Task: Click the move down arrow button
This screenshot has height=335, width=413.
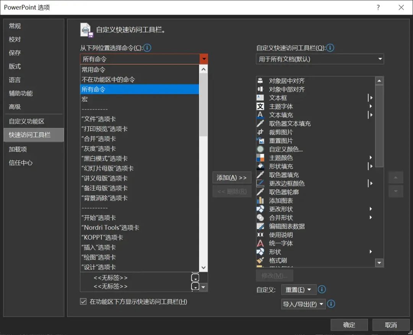Action: coord(396,191)
